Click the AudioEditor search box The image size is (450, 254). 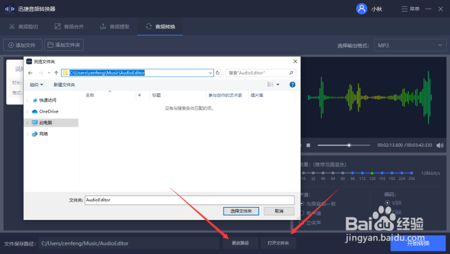(x=260, y=73)
